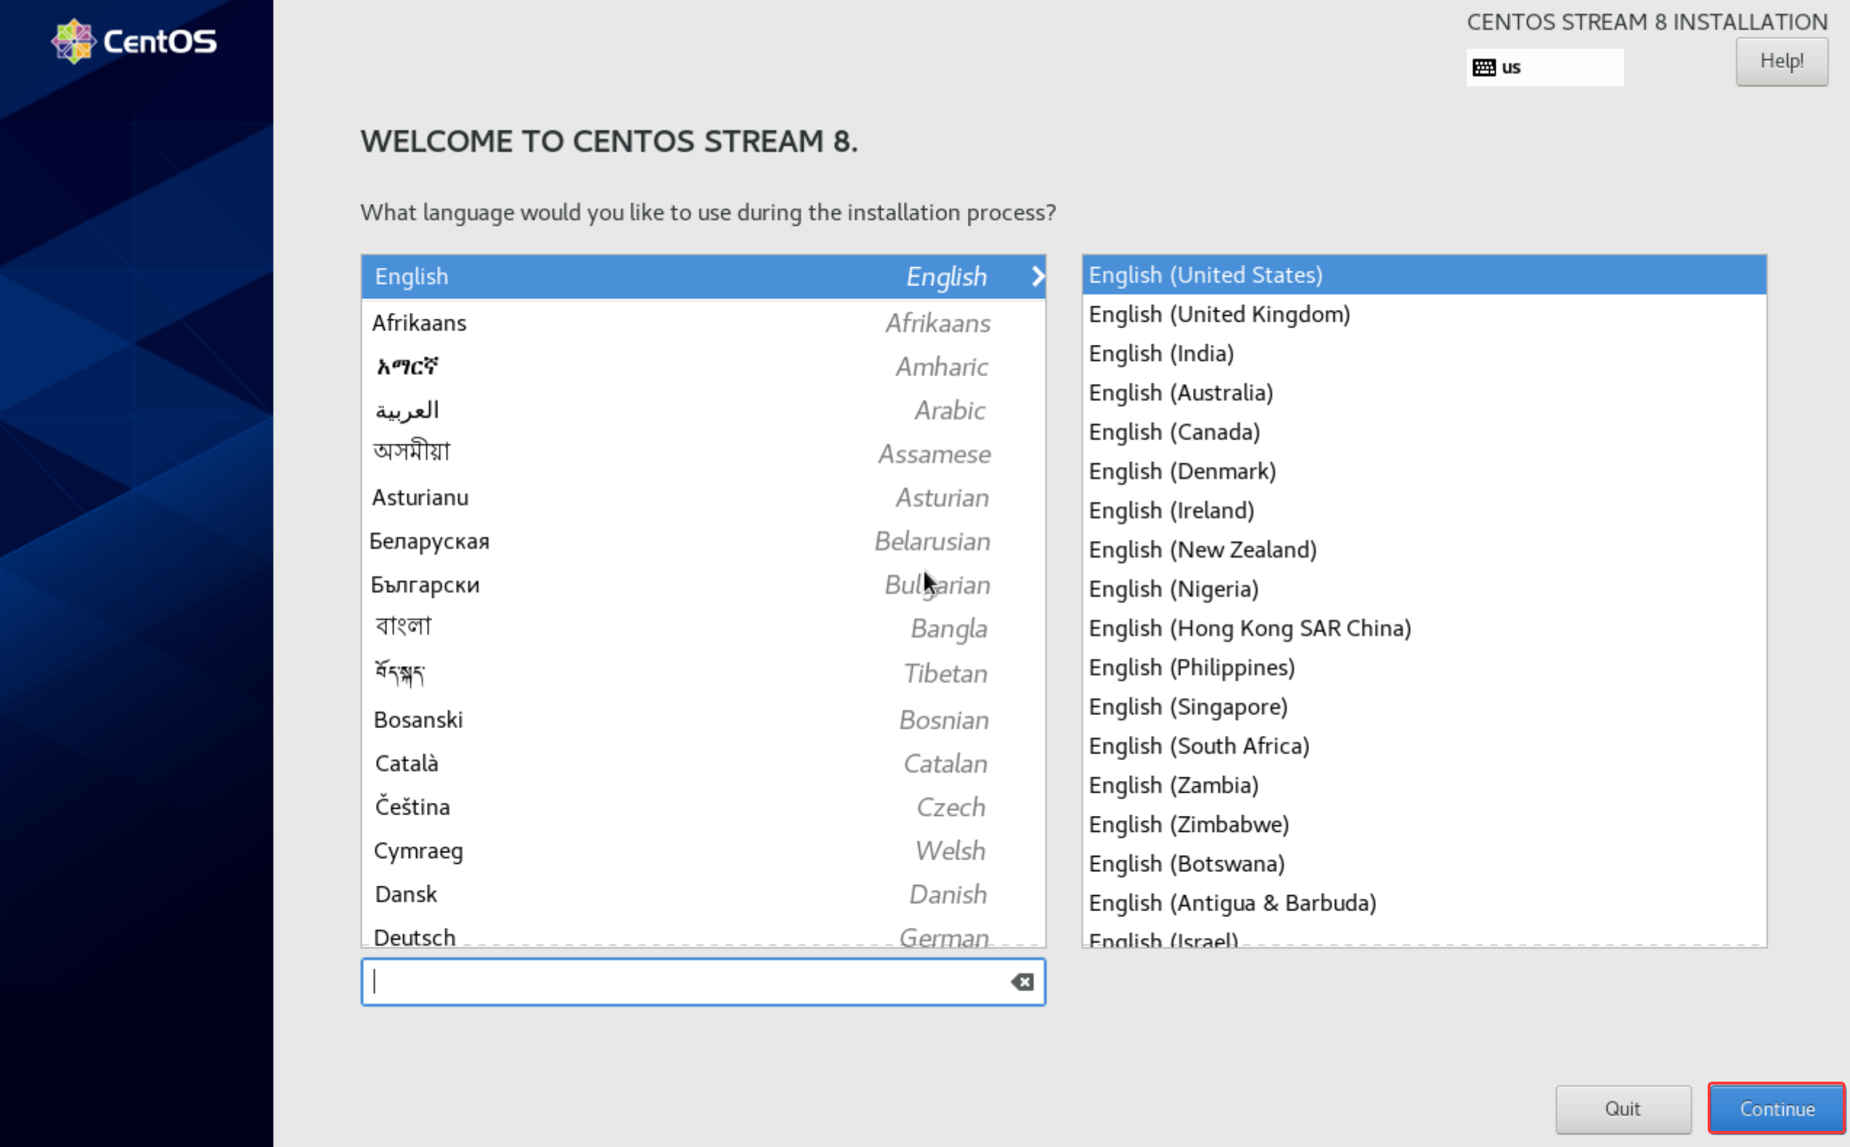Select Čeština language row
1850x1147 pixels.
tap(703, 807)
